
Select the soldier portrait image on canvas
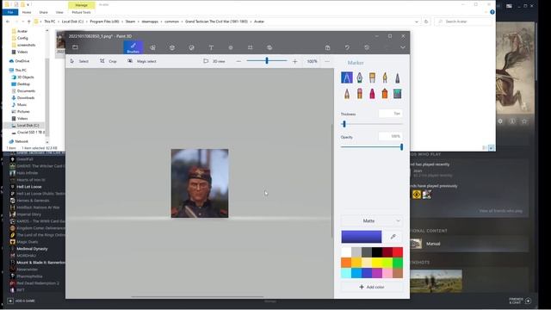(x=200, y=183)
